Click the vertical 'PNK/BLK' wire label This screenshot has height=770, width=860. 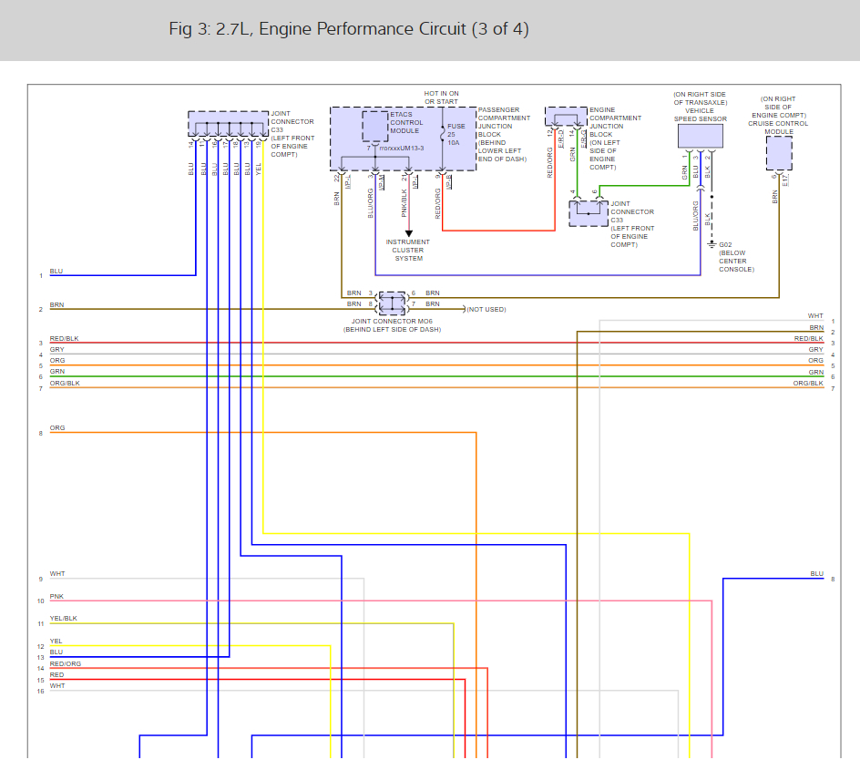404,203
